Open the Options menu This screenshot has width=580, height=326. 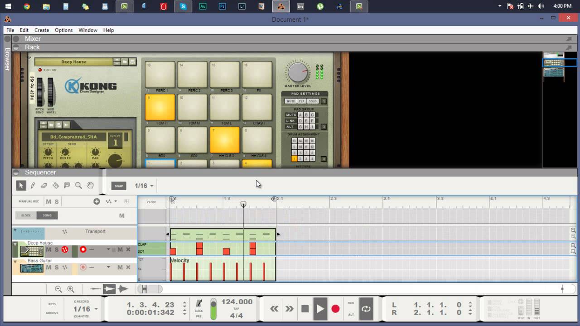[63, 30]
